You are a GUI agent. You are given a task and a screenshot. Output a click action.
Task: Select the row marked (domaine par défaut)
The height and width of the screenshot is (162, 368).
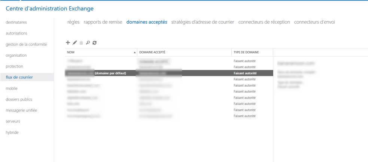pyautogui.click(x=169, y=73)
